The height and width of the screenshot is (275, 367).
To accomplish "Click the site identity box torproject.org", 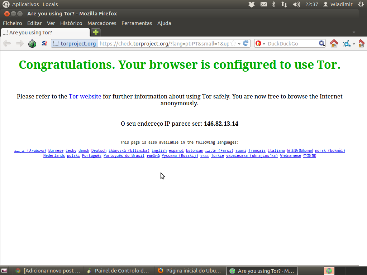I will 75,43.
